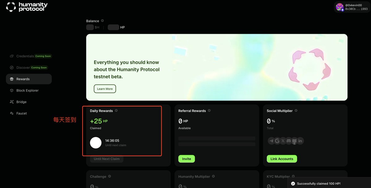Click the Challenge info icon
This screenshot has width=371, height=188.
pos(110,176)
